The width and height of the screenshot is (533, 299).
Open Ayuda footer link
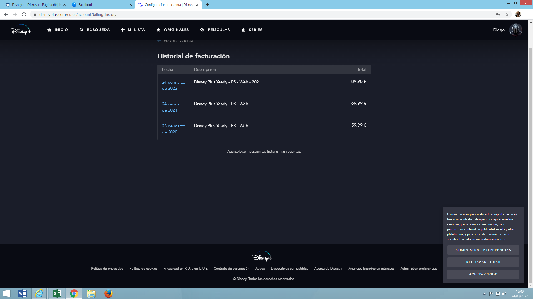click(x=260, y=269)
